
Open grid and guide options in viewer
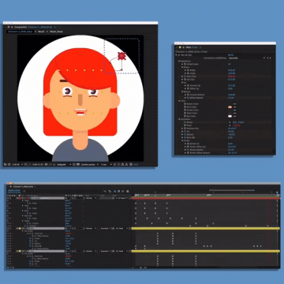coord(25,164)
